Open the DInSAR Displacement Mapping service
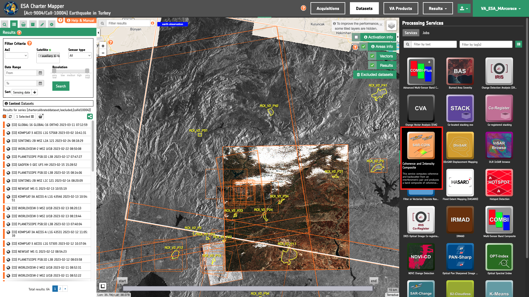The image size is (529, 297). coord(460,145)
